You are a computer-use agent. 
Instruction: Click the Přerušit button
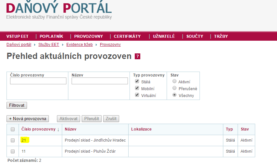[91, 118]
